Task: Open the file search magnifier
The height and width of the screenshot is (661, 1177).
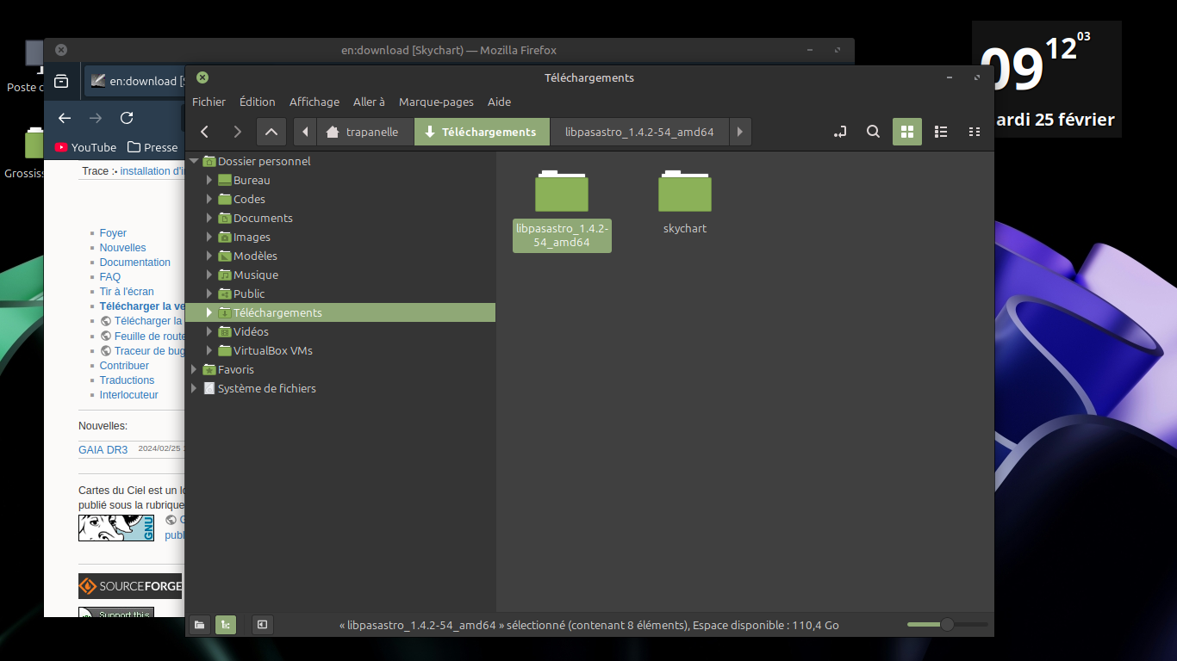Action: [x=873, y=132]
